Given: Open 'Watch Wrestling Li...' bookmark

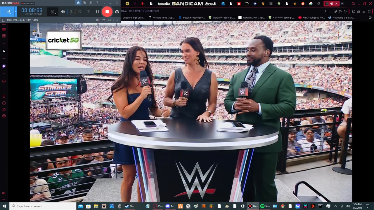Looking at the screenshot, I should 222,17.
